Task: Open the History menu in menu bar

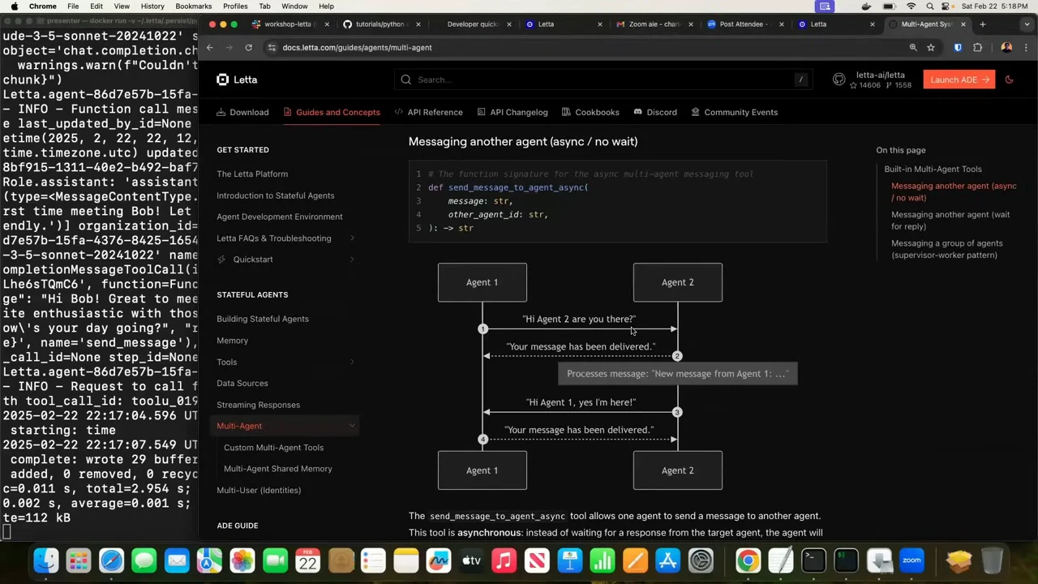Action: pos(152,6)
